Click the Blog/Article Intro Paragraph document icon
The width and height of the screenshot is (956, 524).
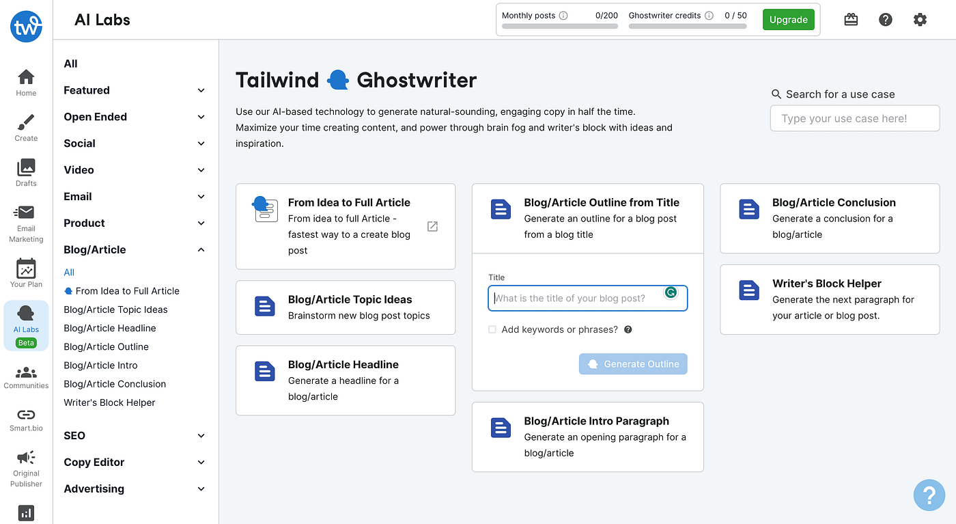(501, 428)
